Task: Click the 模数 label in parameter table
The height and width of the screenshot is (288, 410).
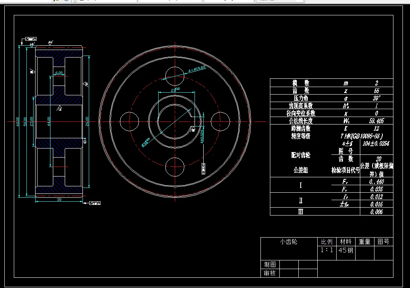Action: (301, 83)
